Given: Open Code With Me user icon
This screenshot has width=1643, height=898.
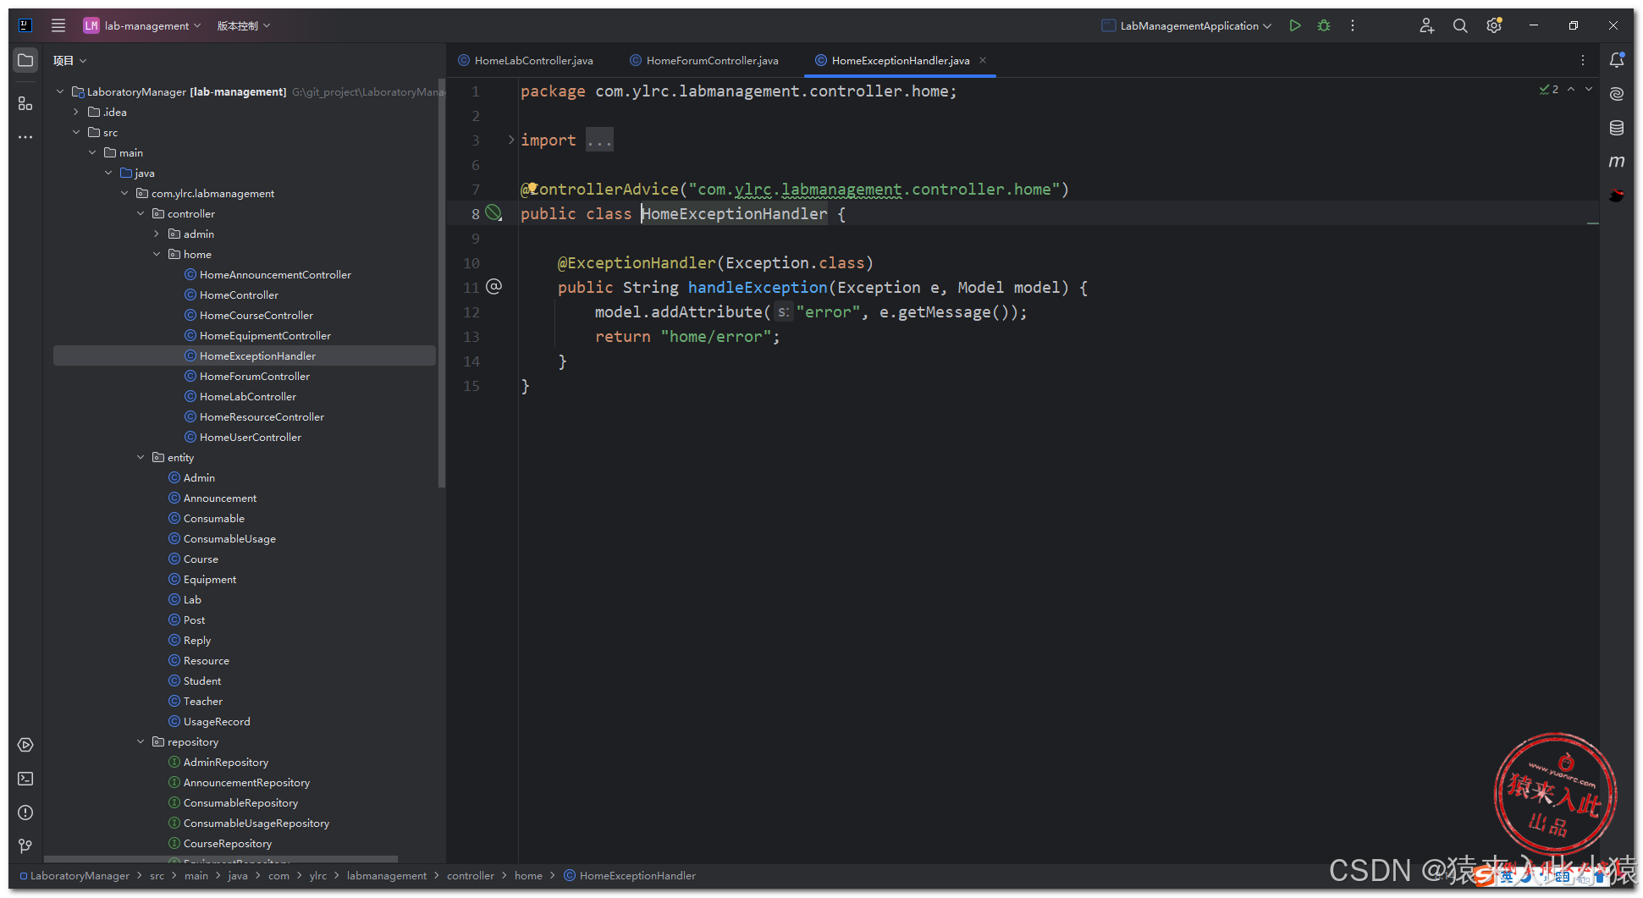Looking at the screenshot, I should coord(1426,25).
